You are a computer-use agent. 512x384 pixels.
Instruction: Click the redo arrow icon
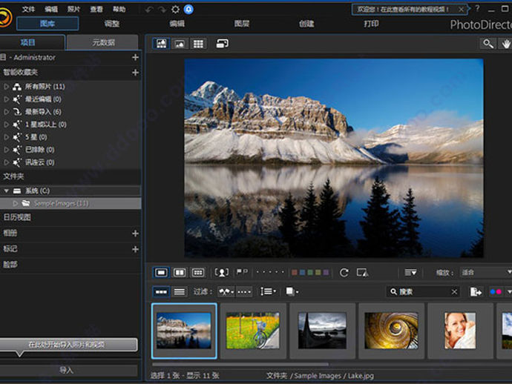point(162,10)
